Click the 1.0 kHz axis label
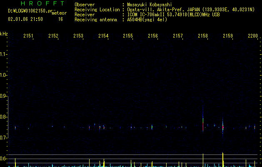This screenshot has height=167, width=262. 3,75
